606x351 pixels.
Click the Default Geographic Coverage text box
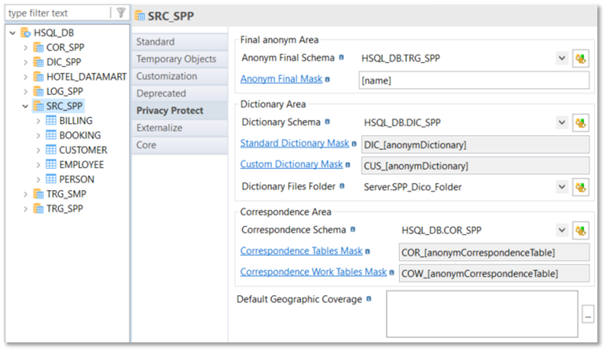point(482,314)
